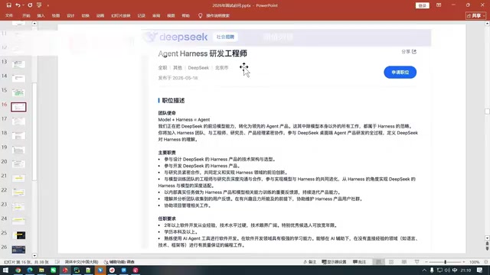The height and width of the screenshot is (275, 490).
Task: Click the zoom slider handle
Action: click(446, 262)
